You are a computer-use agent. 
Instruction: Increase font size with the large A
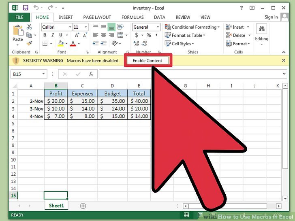(x=77, y=35)
